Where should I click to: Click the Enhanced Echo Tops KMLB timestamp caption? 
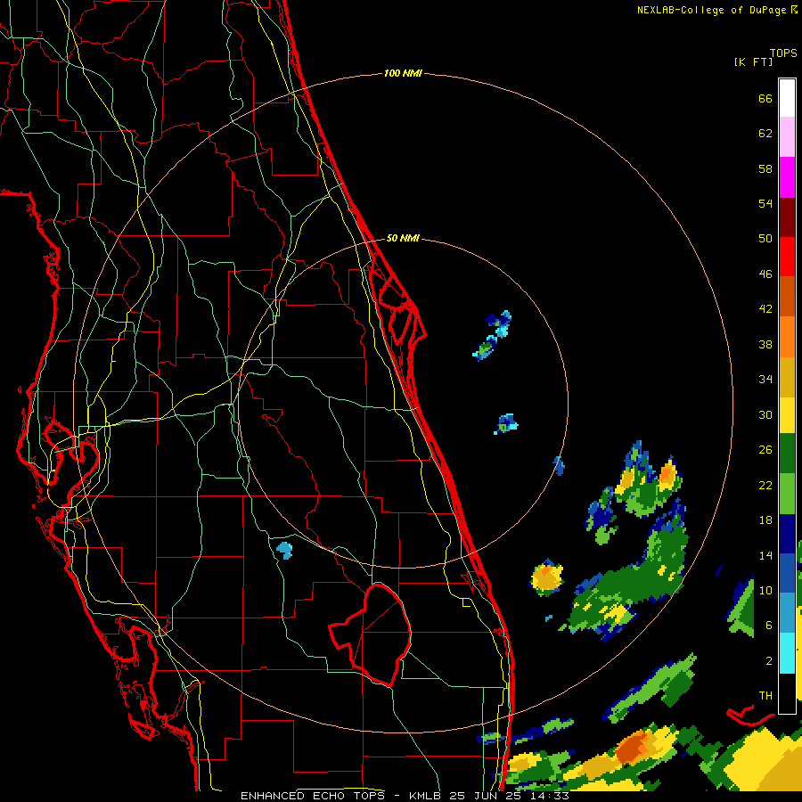click(x=405, y=796)
